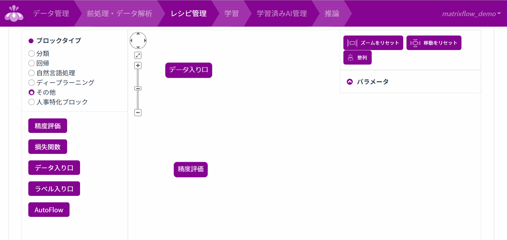The image size is (507, 240).
Task: Zoom in with the plus icon
Action: [x=138, y=66]
